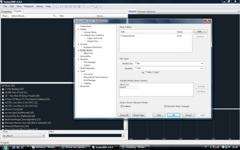Click the Configure button
The width and height of the screenshot is (240, 150).
click(x=201, y=91)
